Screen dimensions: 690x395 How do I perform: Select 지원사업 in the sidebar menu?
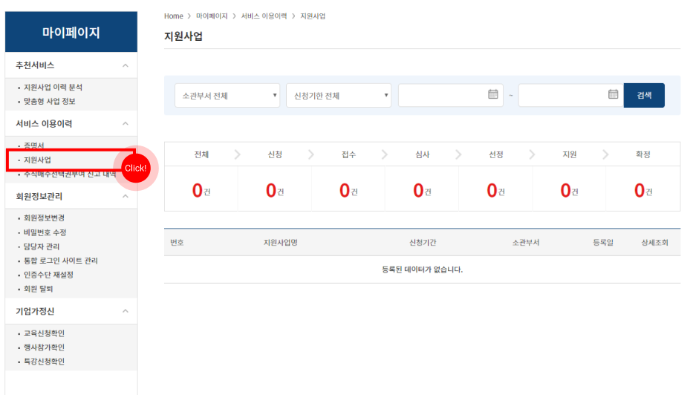(x=37, y=160)
